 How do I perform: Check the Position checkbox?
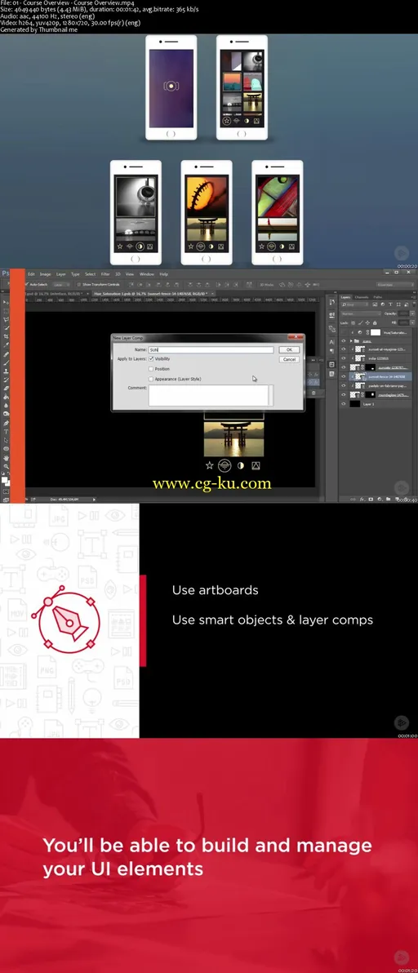pyautogui.click(x=151, y=369)
